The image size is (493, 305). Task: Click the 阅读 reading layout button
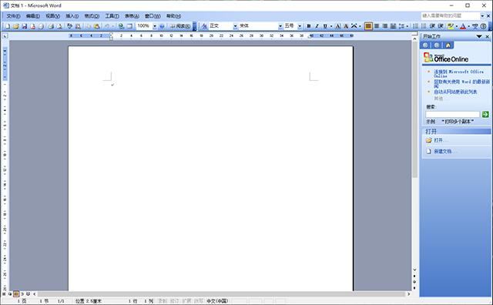click(x=180, y=26)
